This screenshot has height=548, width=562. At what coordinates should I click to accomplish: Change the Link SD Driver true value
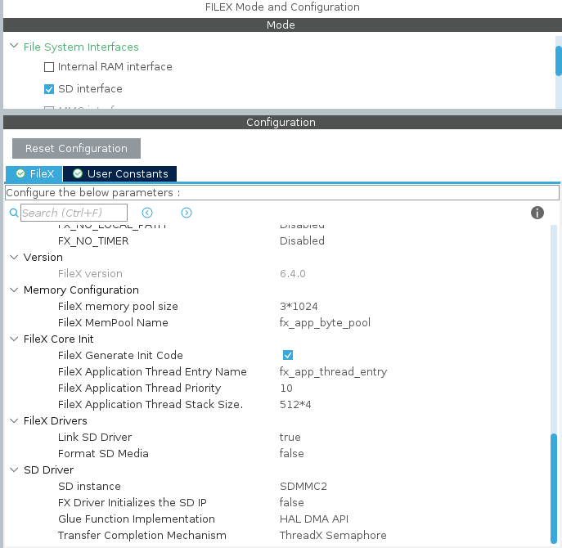click(x=290, y=438)
